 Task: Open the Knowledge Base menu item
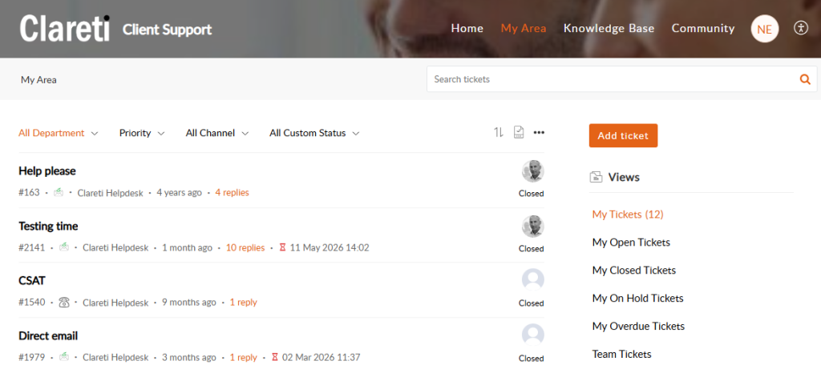pyautogui.click(x=609, y=28)
